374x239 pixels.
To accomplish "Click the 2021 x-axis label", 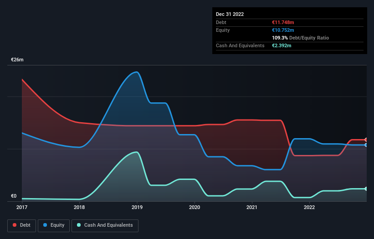I will click(x=252, y=207).
